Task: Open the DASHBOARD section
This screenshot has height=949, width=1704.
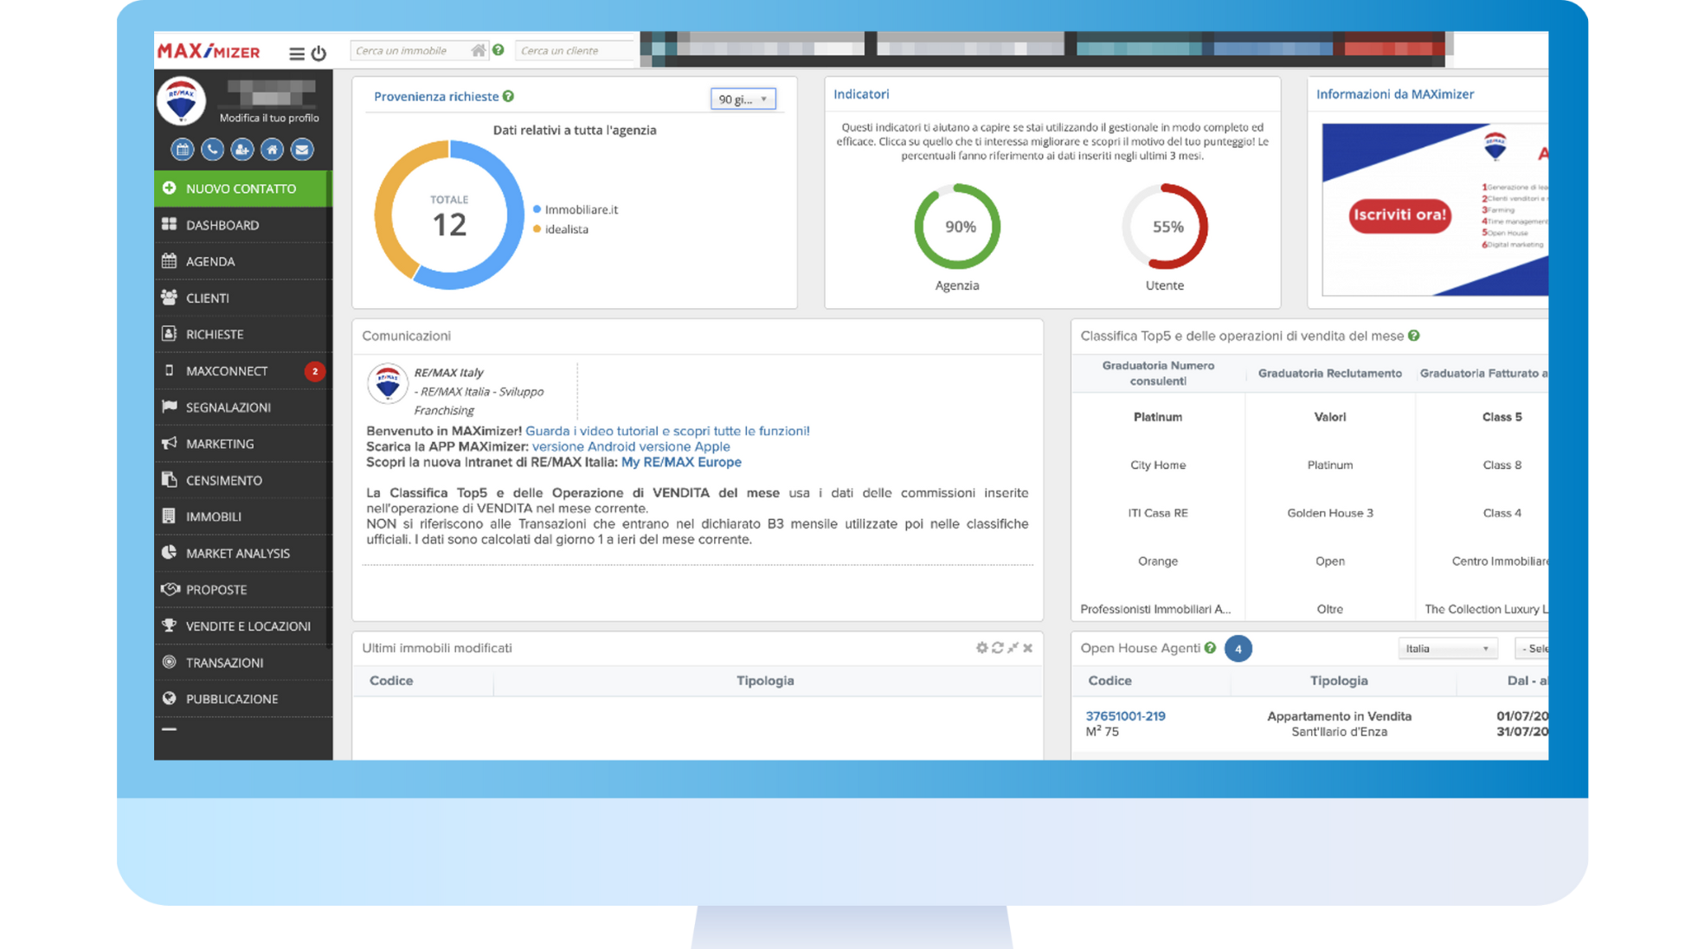Action: coord(222,225)
